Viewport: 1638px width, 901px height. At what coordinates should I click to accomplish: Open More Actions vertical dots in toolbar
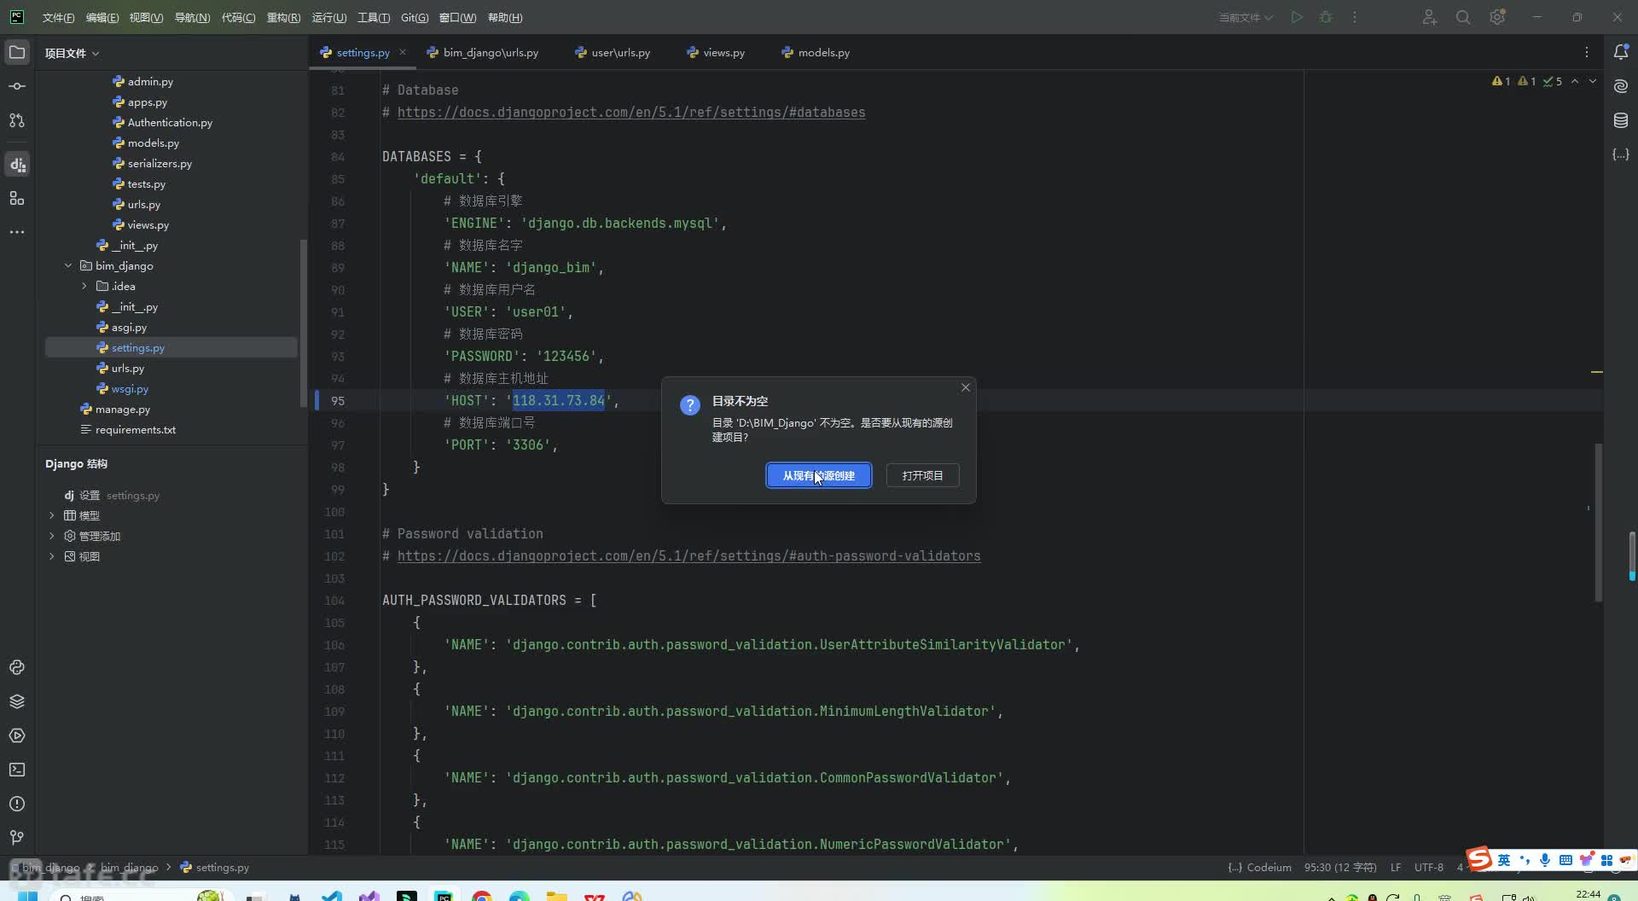pyautogui.click(x=1355, y=17)
